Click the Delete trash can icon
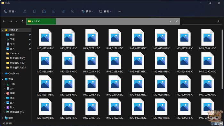Image resolution: width=224 pixels, height=126 pixels. 73,11
